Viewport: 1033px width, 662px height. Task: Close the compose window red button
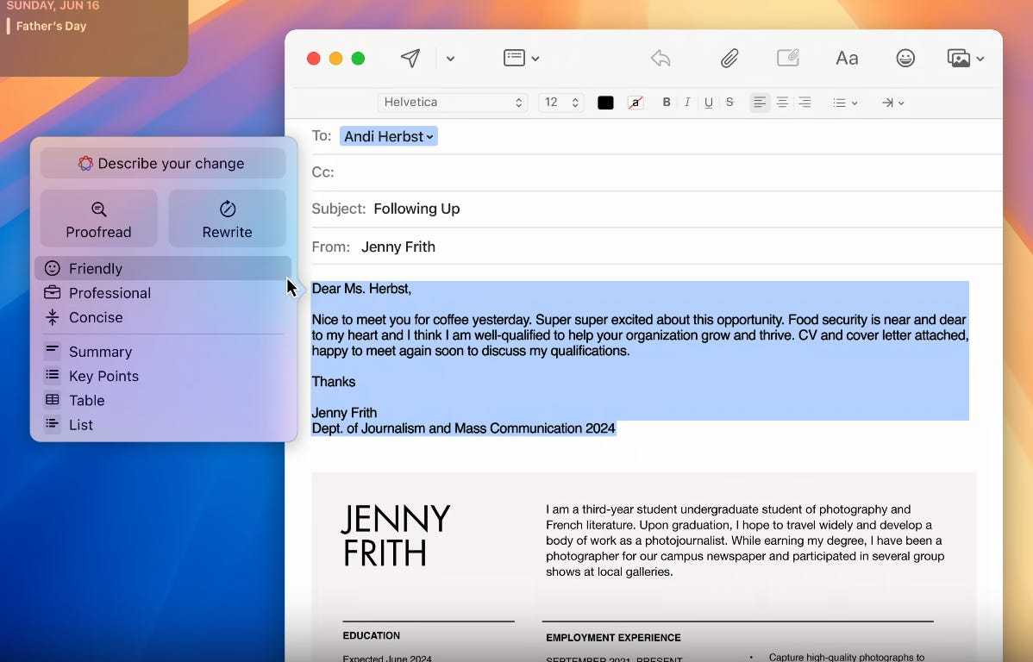click(x=314, y=59)
